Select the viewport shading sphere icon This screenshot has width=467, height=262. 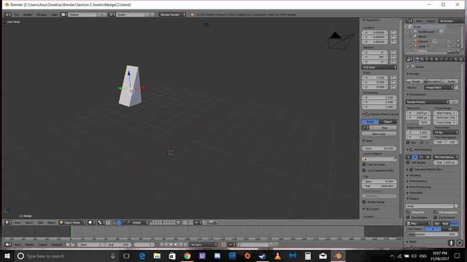[x=90, y=222]
